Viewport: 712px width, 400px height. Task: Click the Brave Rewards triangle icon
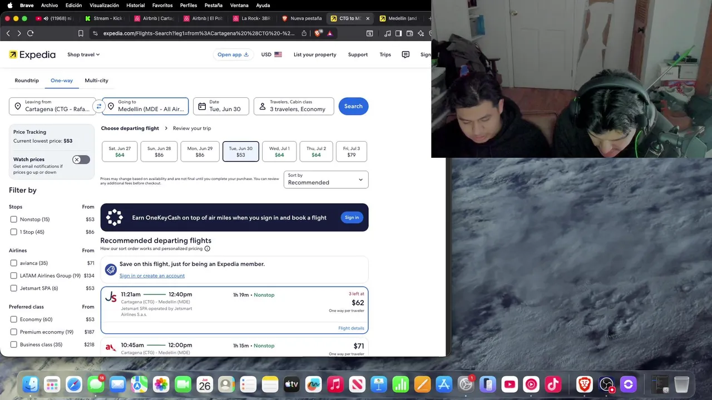tap(329, 33)
